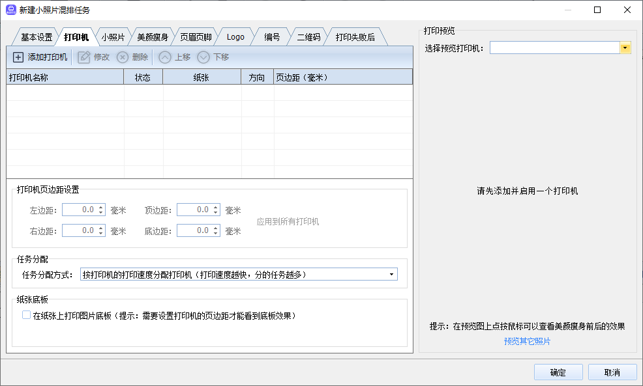Enable printing image base on paper checkbox
The image size is (643, 386).
pos(27,315)
